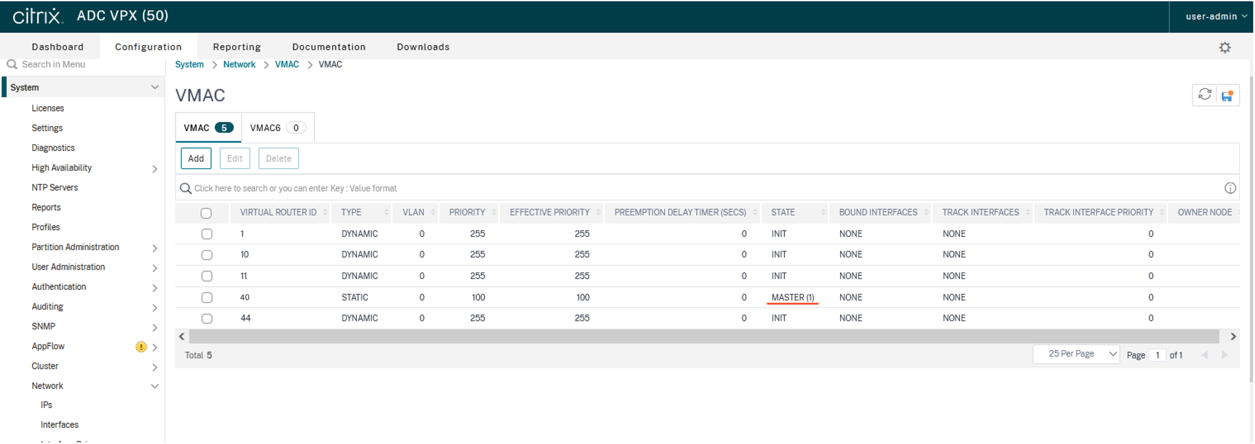
Task: Click the AppFlow warning icon
Action: pyautogui.click(x=141, y=347)
